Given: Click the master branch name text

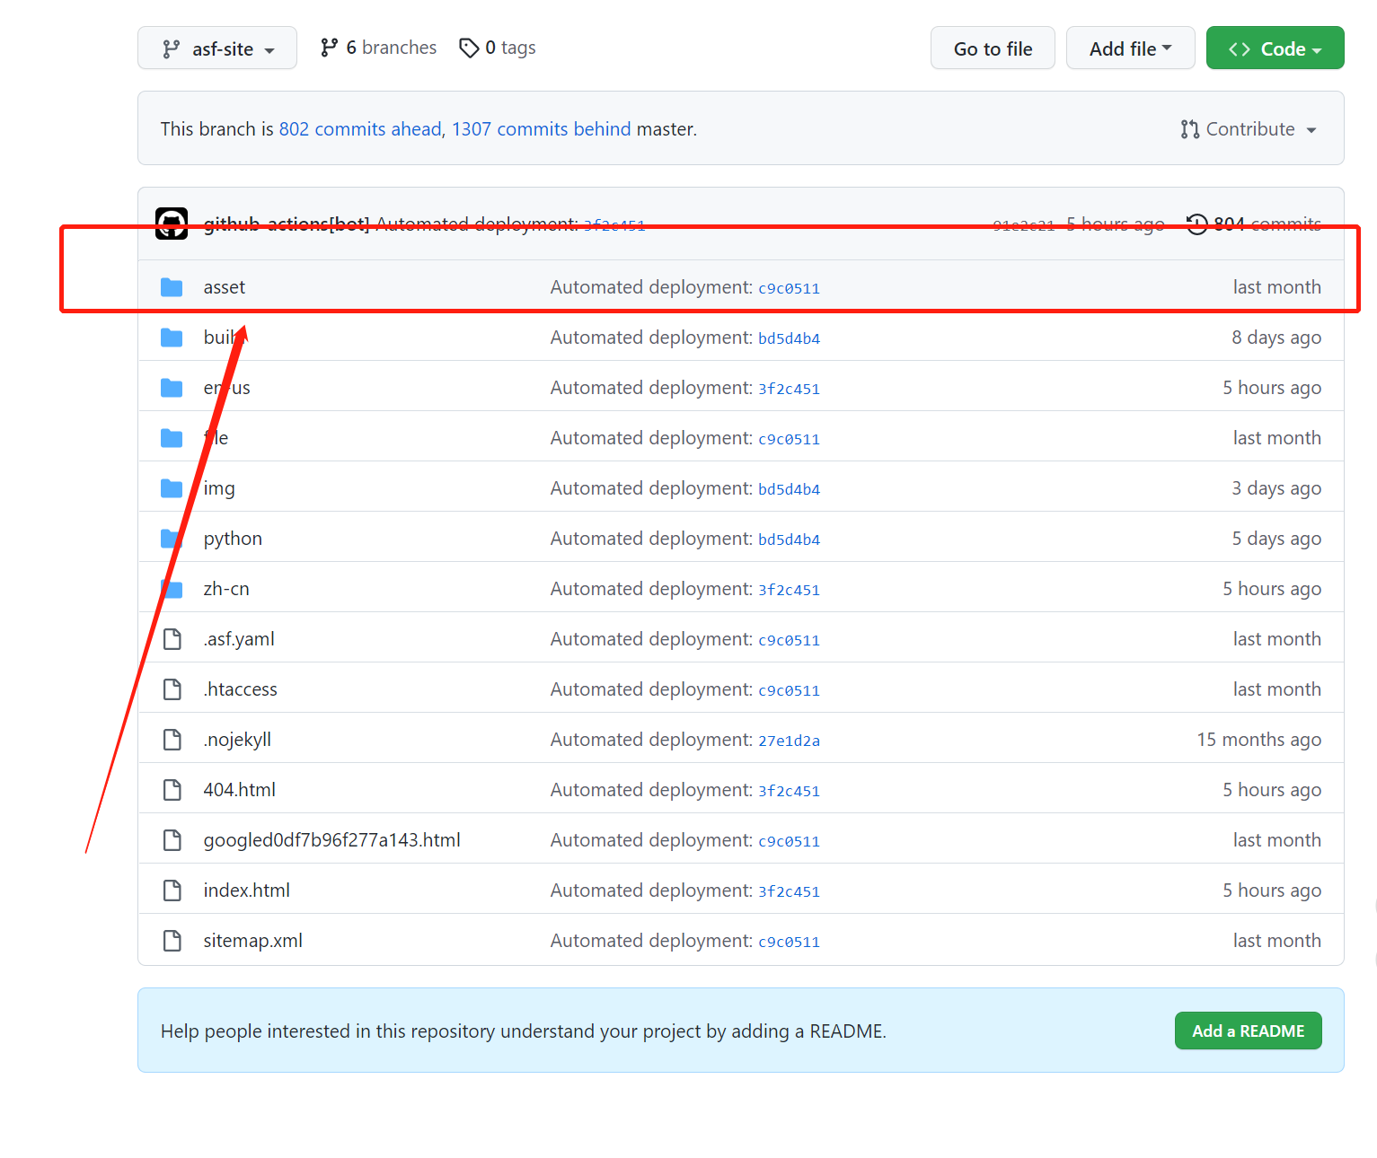Looking at the screenshot, I should click(665, 129).
